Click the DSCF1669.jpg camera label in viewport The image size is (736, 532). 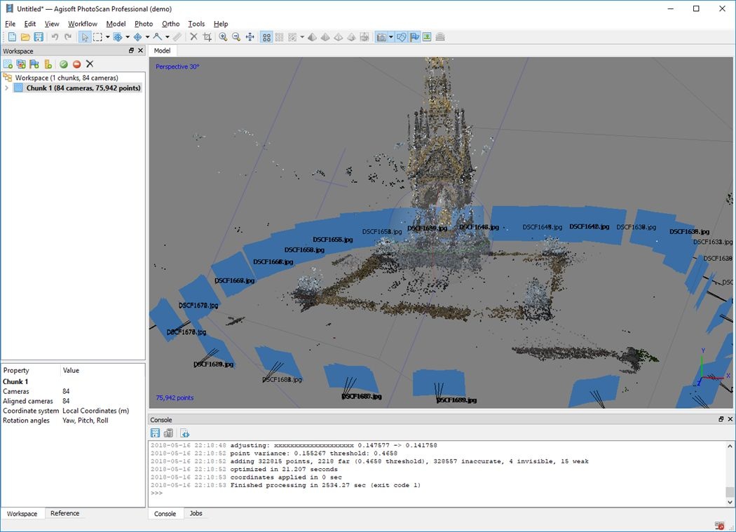pyautogui.click(x=234, y=280)
